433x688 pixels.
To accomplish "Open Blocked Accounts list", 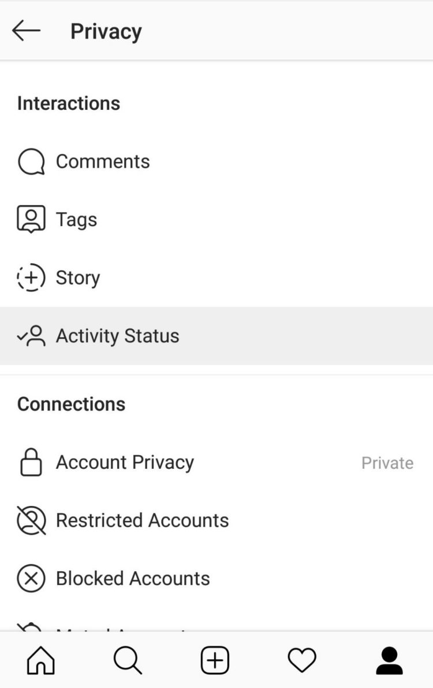I will 133,578.
